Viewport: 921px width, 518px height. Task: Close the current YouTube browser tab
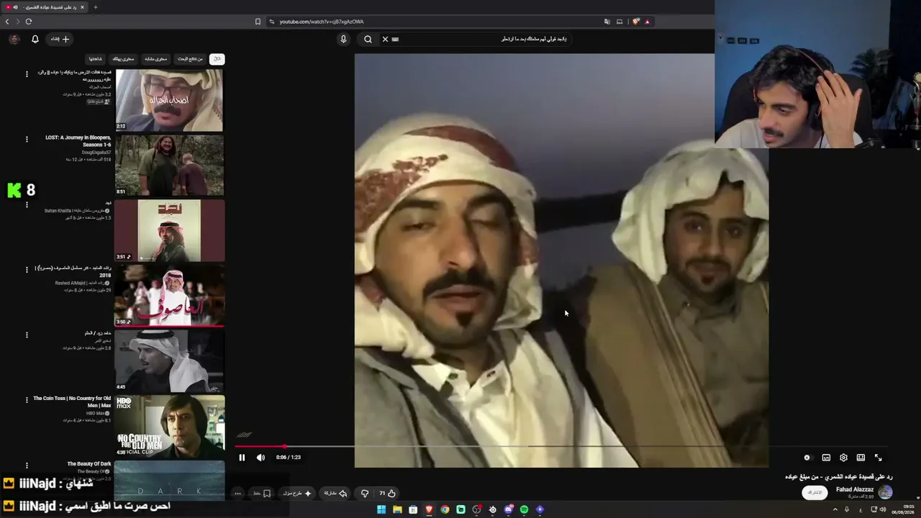(x=82, y=7)
